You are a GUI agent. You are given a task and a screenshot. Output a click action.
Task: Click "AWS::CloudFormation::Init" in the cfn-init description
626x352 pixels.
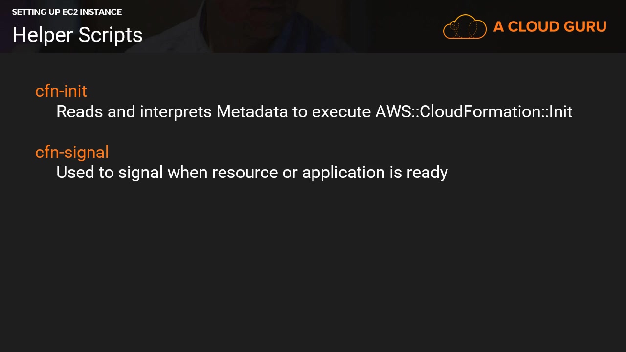click(473, 112)
